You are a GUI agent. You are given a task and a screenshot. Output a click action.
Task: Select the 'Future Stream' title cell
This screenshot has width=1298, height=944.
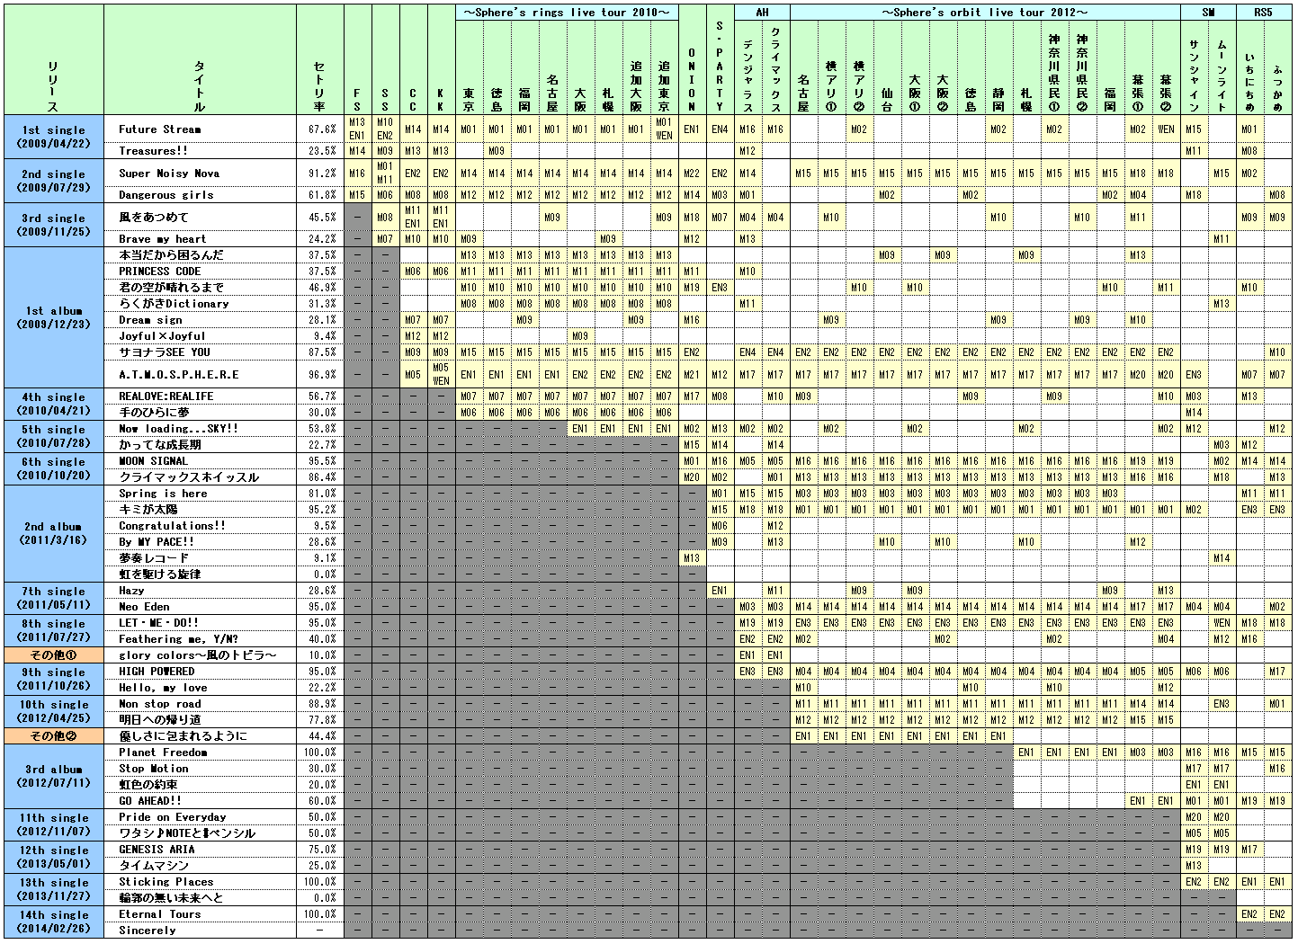point(200,129)
